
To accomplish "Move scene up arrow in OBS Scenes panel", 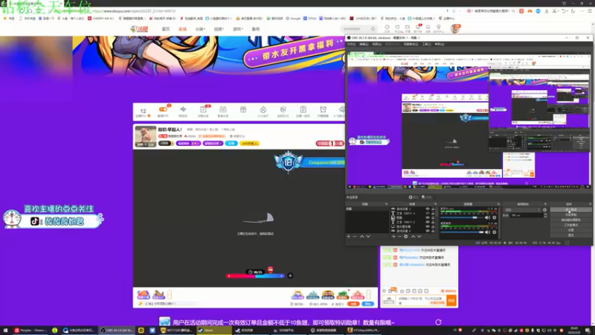I will click(x=362, y=236).
